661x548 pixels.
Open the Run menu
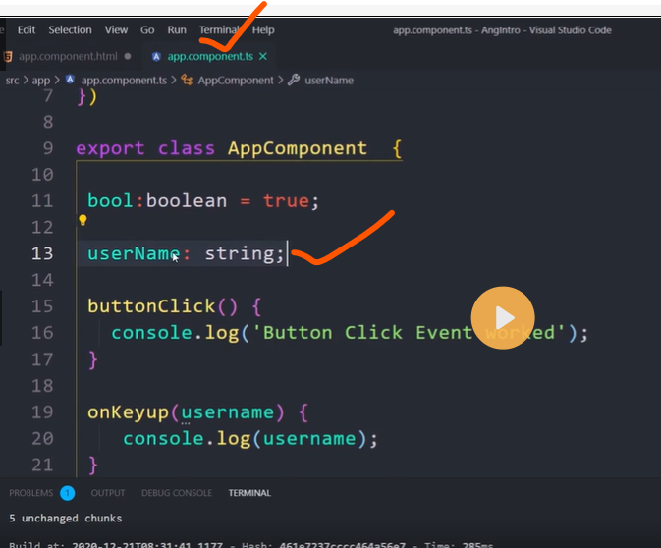[x=177, y=30]
